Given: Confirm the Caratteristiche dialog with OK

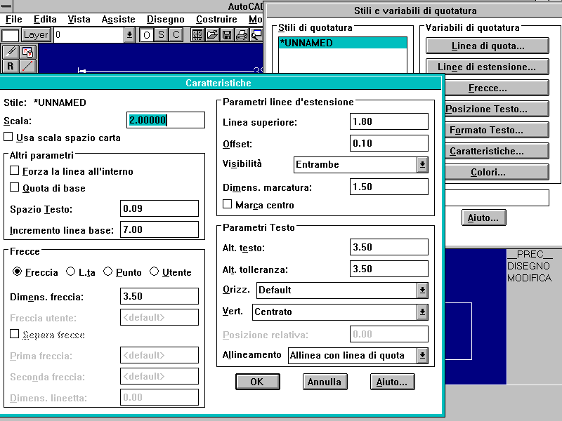Looking at the screenshot, I should 257,382.
